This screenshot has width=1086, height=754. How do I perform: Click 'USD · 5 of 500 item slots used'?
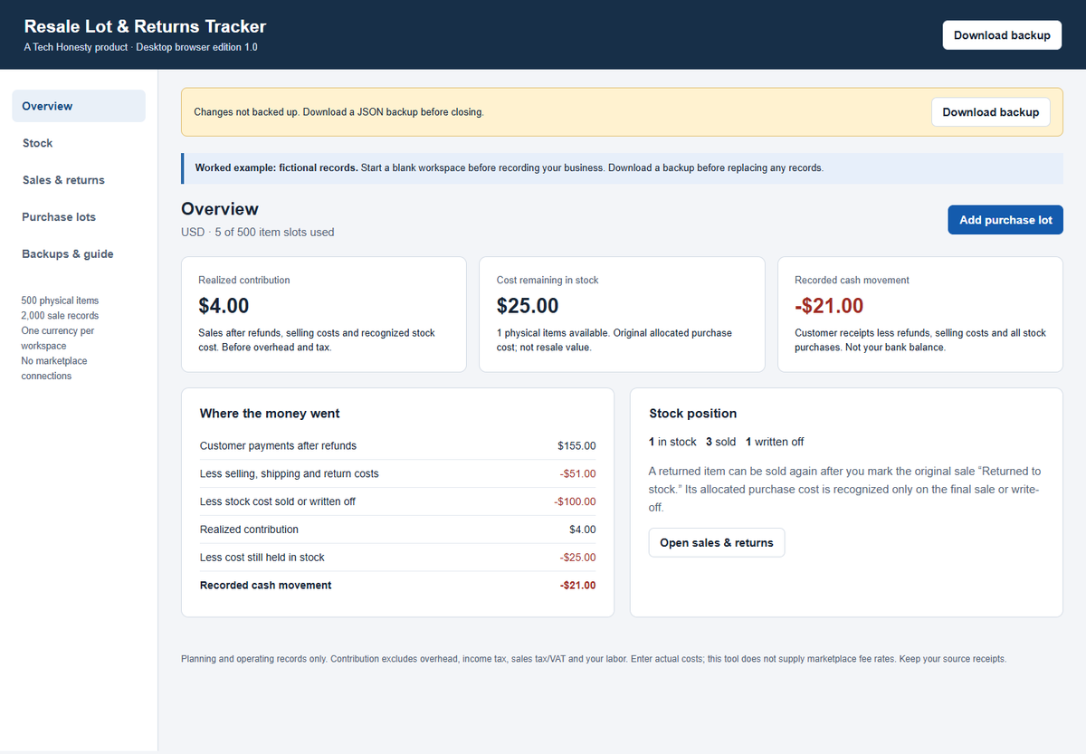pyautogui.click(x=258, y=233)
